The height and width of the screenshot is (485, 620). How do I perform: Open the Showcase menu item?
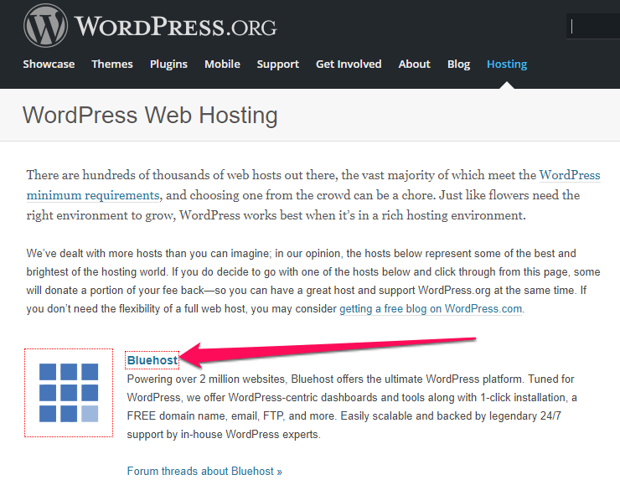(49, 64)
